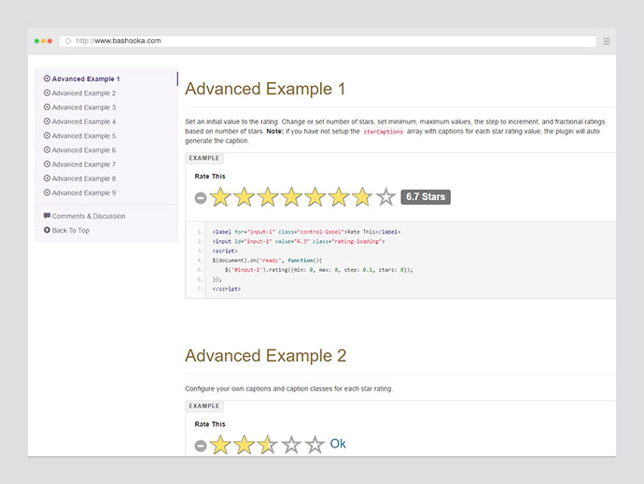Click the starCaptions code text
The height and width of the screenshot is (484, 644).
tap(384, 132)
